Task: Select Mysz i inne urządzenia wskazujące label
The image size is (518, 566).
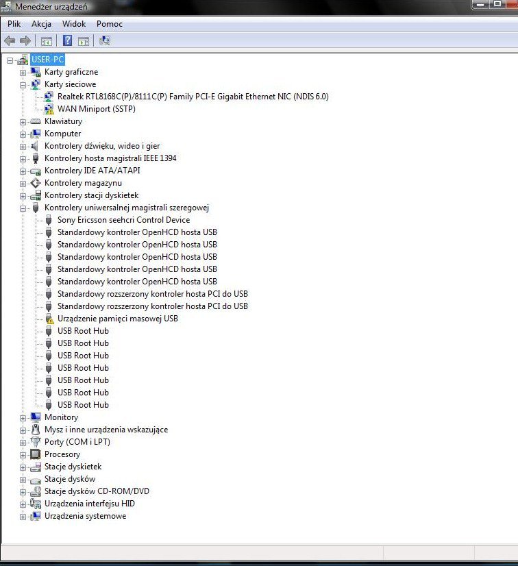Action: pyautogui.click(x=106, y=430)
